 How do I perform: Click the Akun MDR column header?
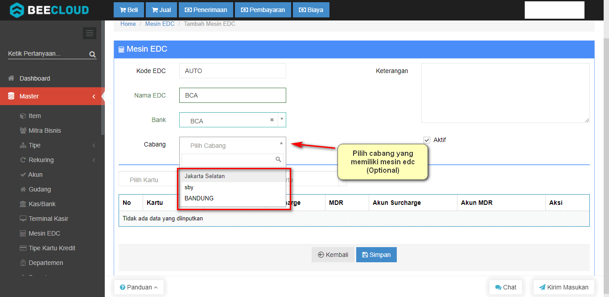[x=501, y=203]
